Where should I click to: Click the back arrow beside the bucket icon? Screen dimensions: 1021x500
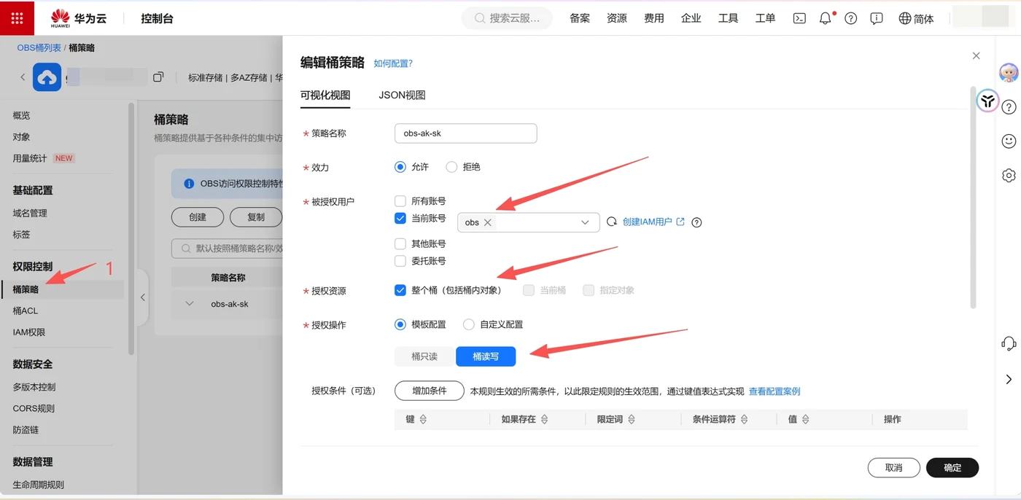22,77
